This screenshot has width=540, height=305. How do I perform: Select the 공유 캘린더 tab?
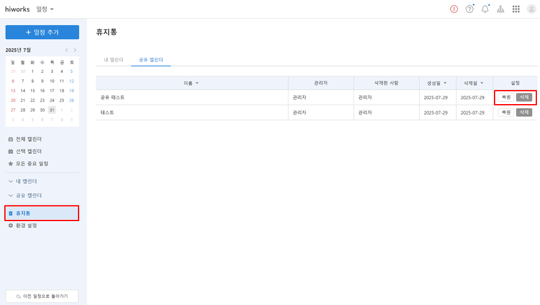click(x=151, y=60)
